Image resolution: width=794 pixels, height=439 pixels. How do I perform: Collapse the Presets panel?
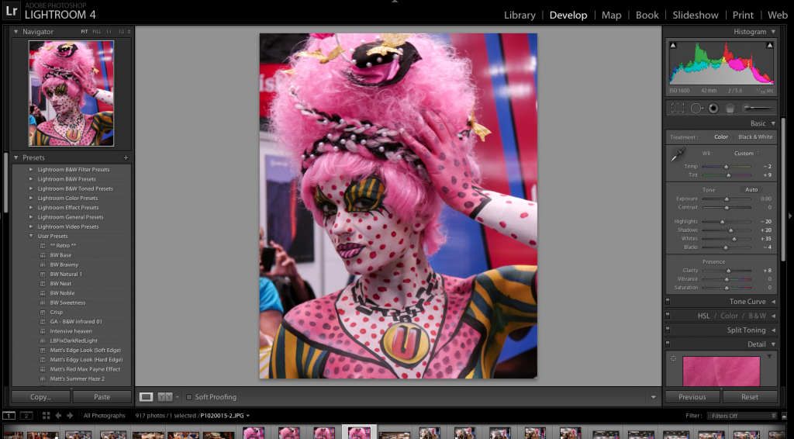[16, 157]
